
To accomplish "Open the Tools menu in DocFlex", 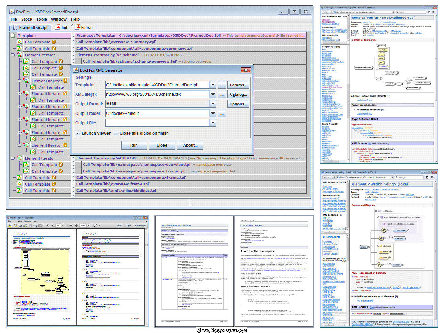I will tap(42, 19).
